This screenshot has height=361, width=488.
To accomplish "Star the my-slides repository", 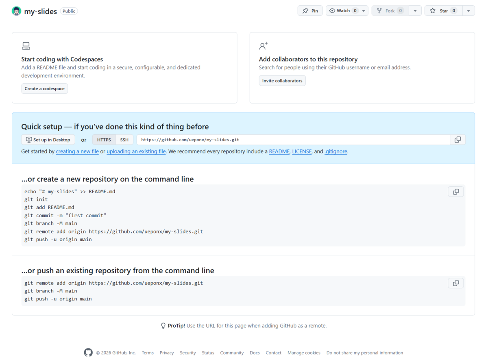I will coord(443,11).
